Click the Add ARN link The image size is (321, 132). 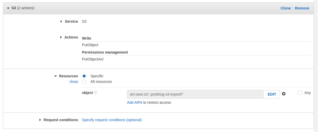coord(134,102)
